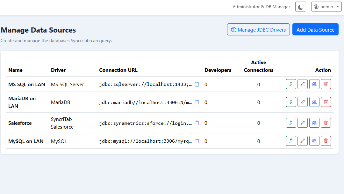Click the jdbc:synametrics:sforce connection URL text
The image size is (344, 194).
point(146,123)
